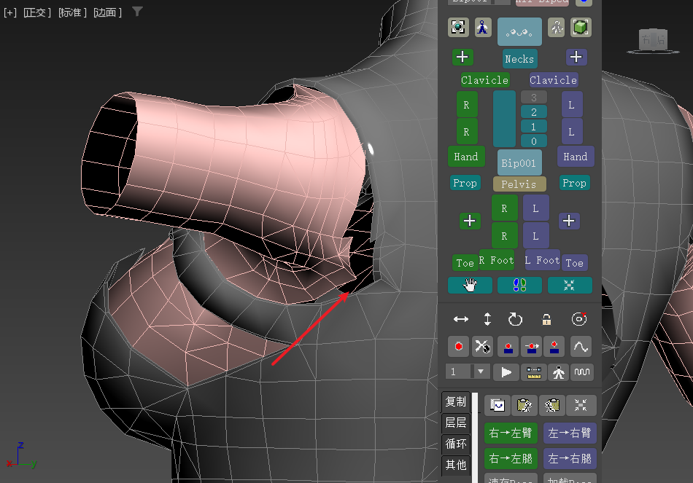Toggle the white figure mode icon

click(559, 372)
